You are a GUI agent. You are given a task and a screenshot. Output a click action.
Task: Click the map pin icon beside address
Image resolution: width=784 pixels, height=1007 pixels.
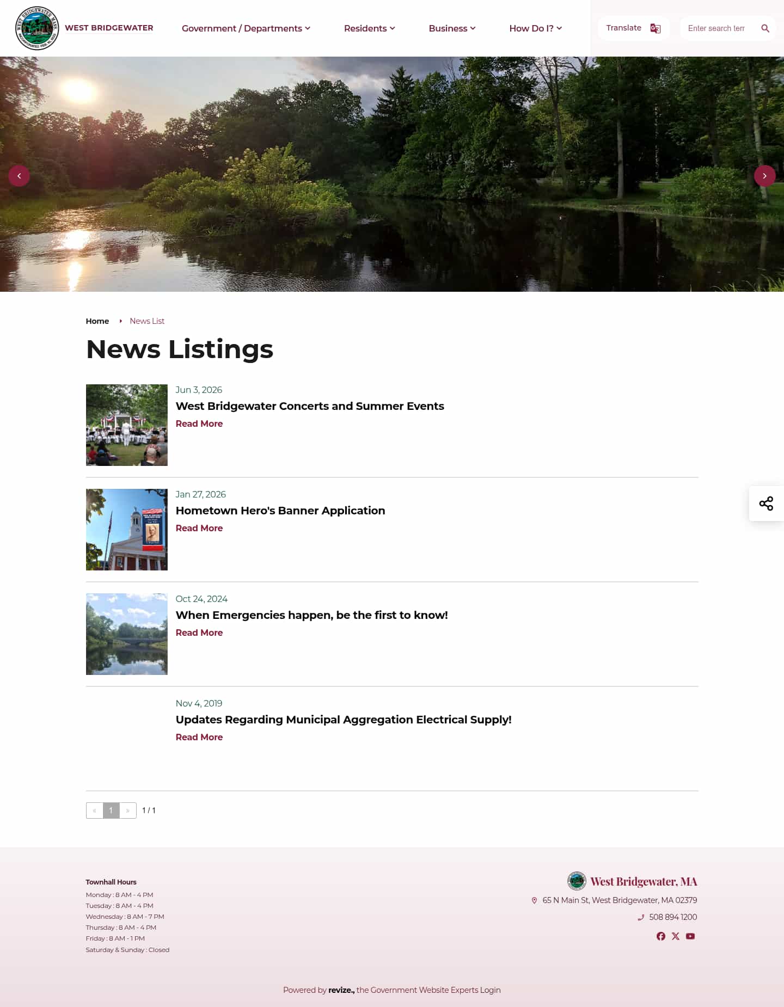tap(534, 901)
